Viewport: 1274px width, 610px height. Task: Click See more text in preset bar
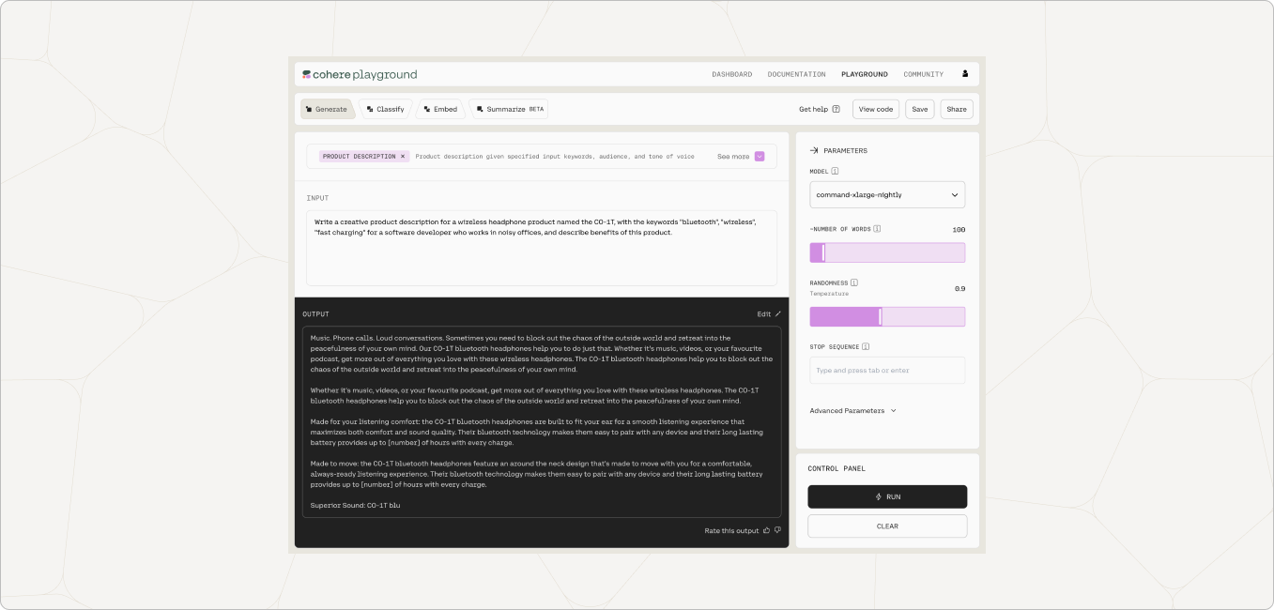(x=733, y=157)
